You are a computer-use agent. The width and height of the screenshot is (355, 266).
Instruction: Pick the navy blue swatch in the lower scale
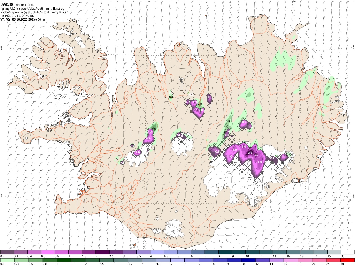[248, 260]
